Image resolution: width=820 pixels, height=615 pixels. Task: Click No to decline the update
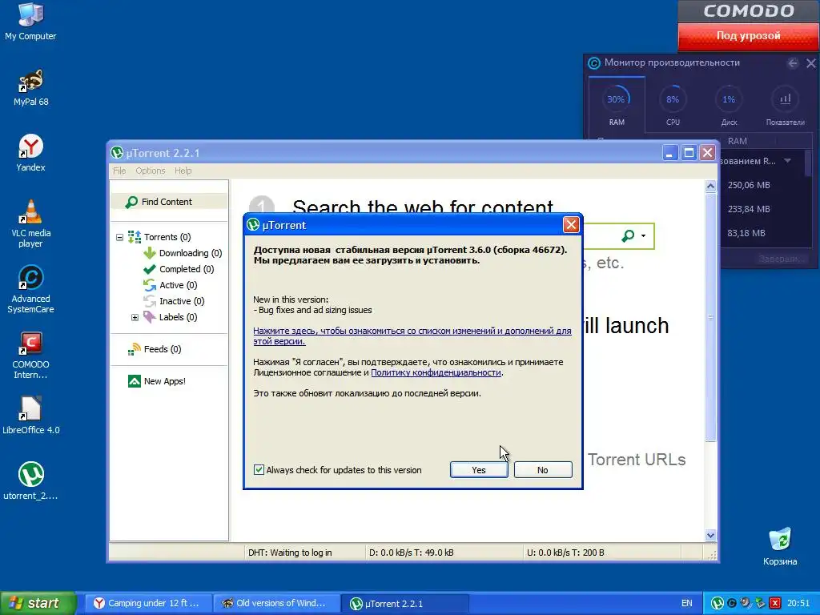pos(543,469)
